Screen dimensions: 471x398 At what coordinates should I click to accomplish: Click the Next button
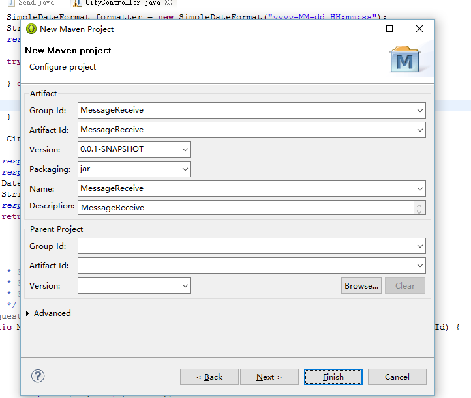point(269,377)
